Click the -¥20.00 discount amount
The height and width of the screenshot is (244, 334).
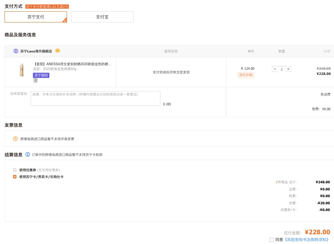pyautogui.click(x=324, y=203)
